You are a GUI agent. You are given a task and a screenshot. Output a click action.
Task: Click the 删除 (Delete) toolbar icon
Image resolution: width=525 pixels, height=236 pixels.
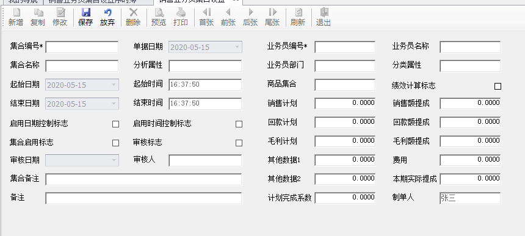click(133, 18)
